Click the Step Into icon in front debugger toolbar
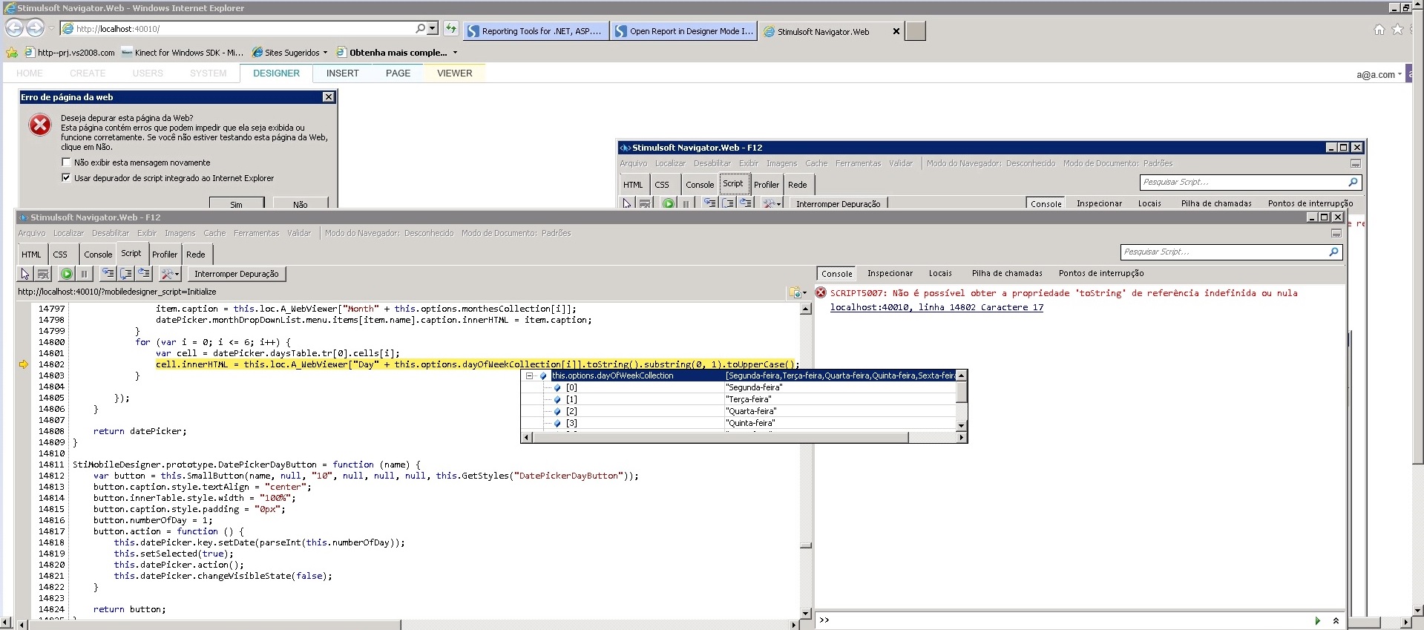Image resolution: width=1424 pixels, height=630 pixels. point(108,274)
